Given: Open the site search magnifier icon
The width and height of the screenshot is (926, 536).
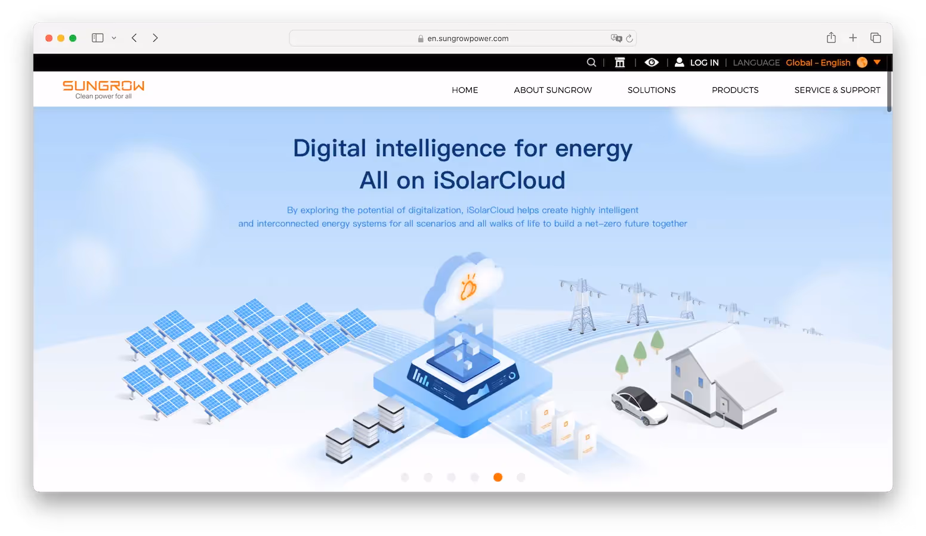Looking at the screenshot, I should 591,63.
